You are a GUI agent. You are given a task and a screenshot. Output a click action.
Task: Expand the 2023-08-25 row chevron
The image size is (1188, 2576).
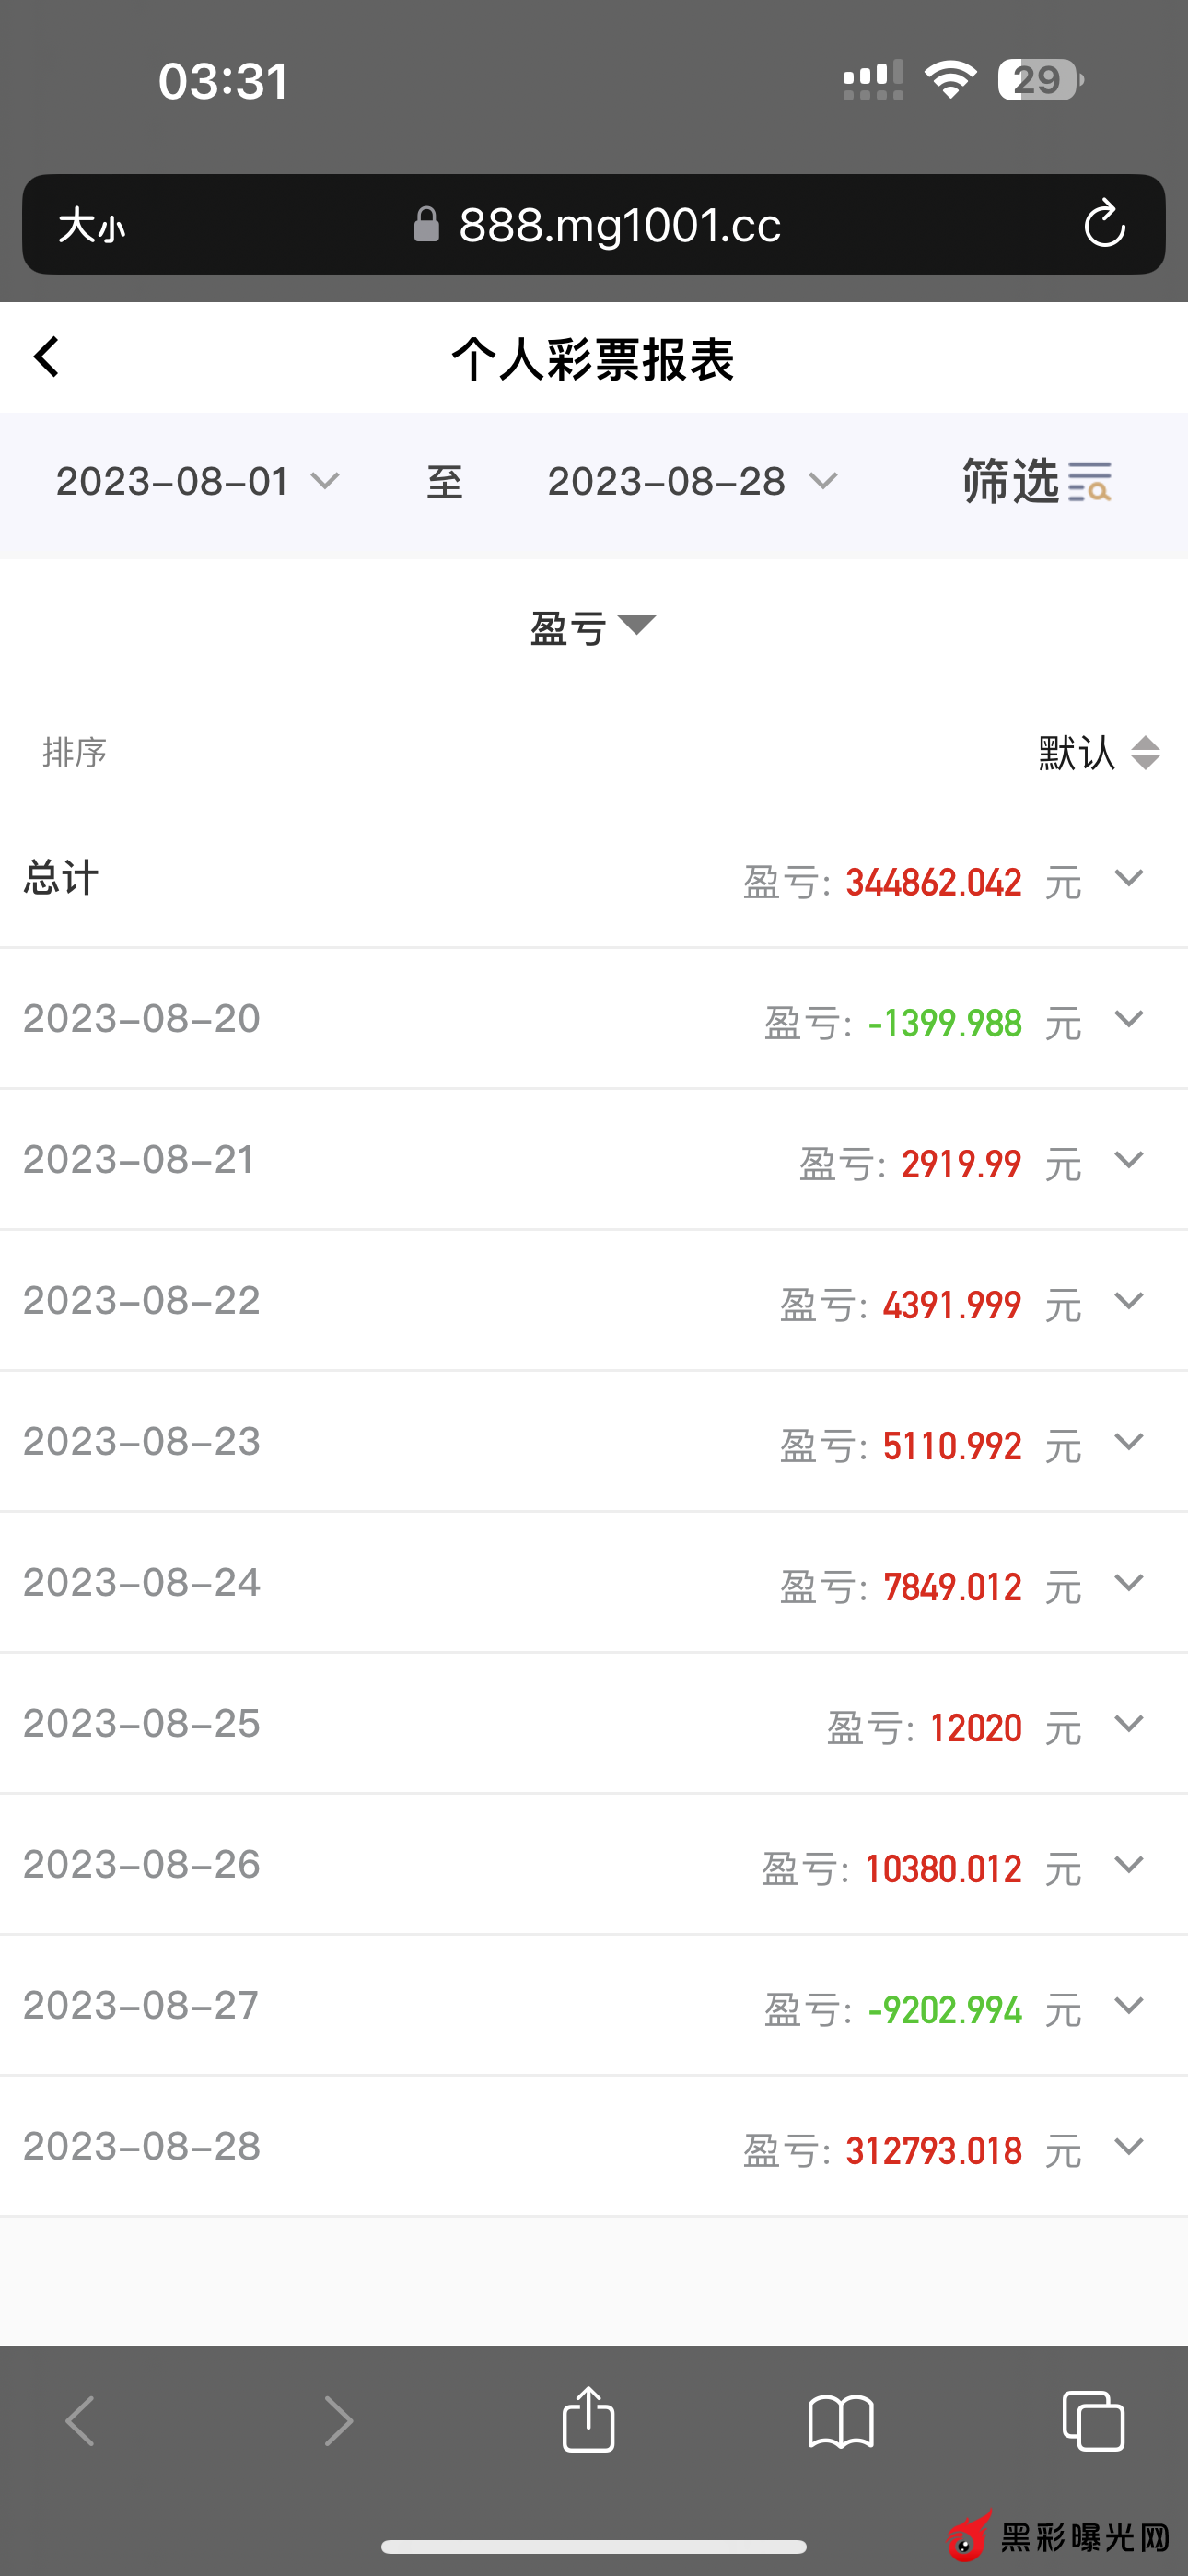[1129, 1724]
